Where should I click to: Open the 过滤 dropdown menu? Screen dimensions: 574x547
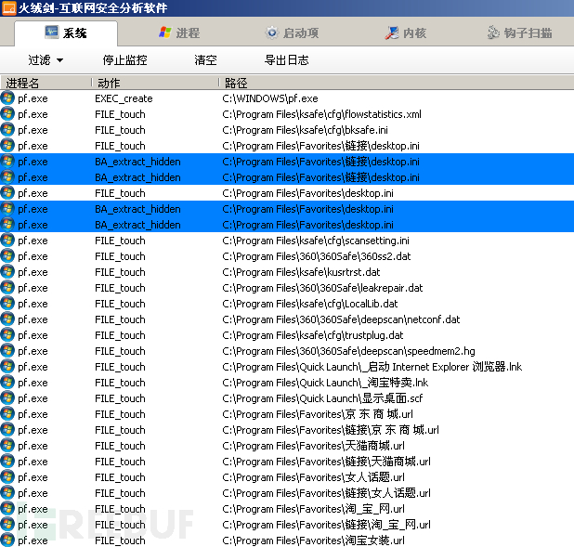point(46,60)
